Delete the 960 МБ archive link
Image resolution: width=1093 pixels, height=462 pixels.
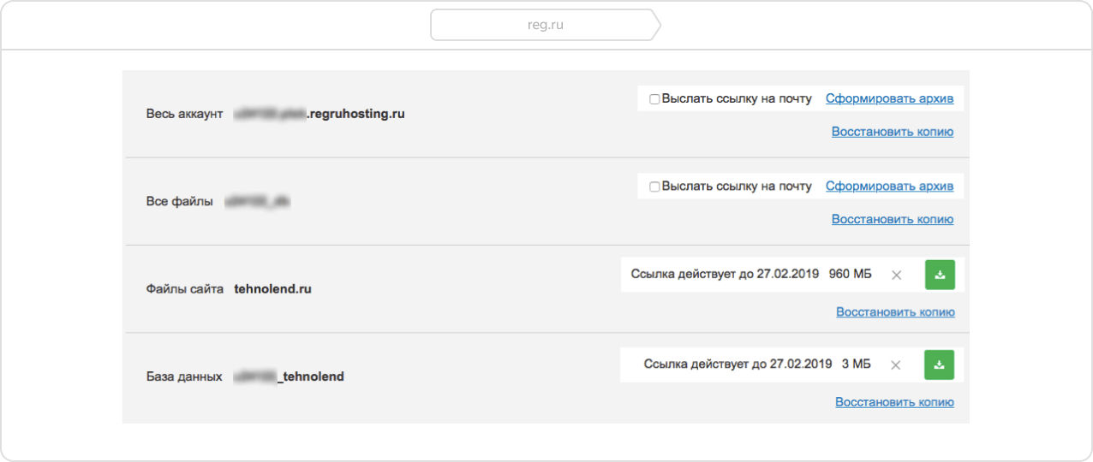(897, 275)
